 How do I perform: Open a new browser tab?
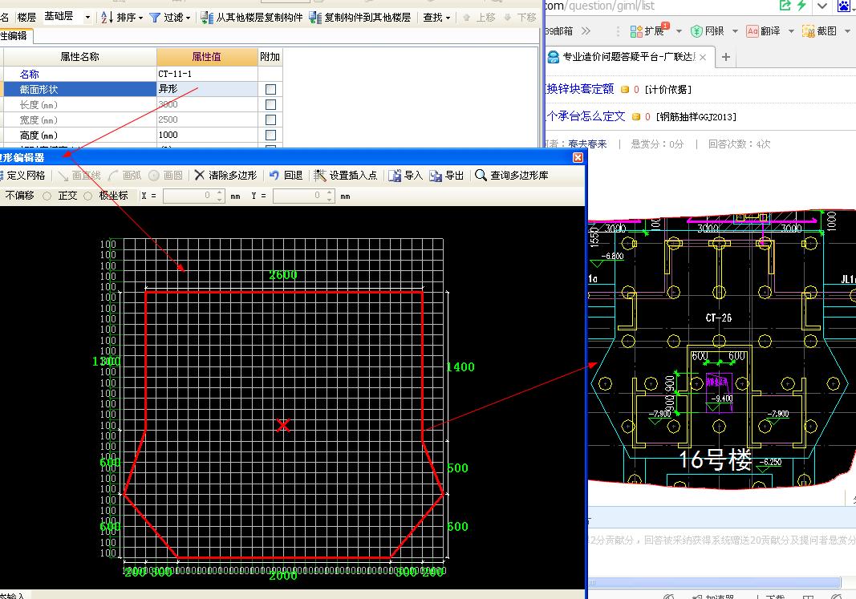pyautogui.click(x=726, y=57)
